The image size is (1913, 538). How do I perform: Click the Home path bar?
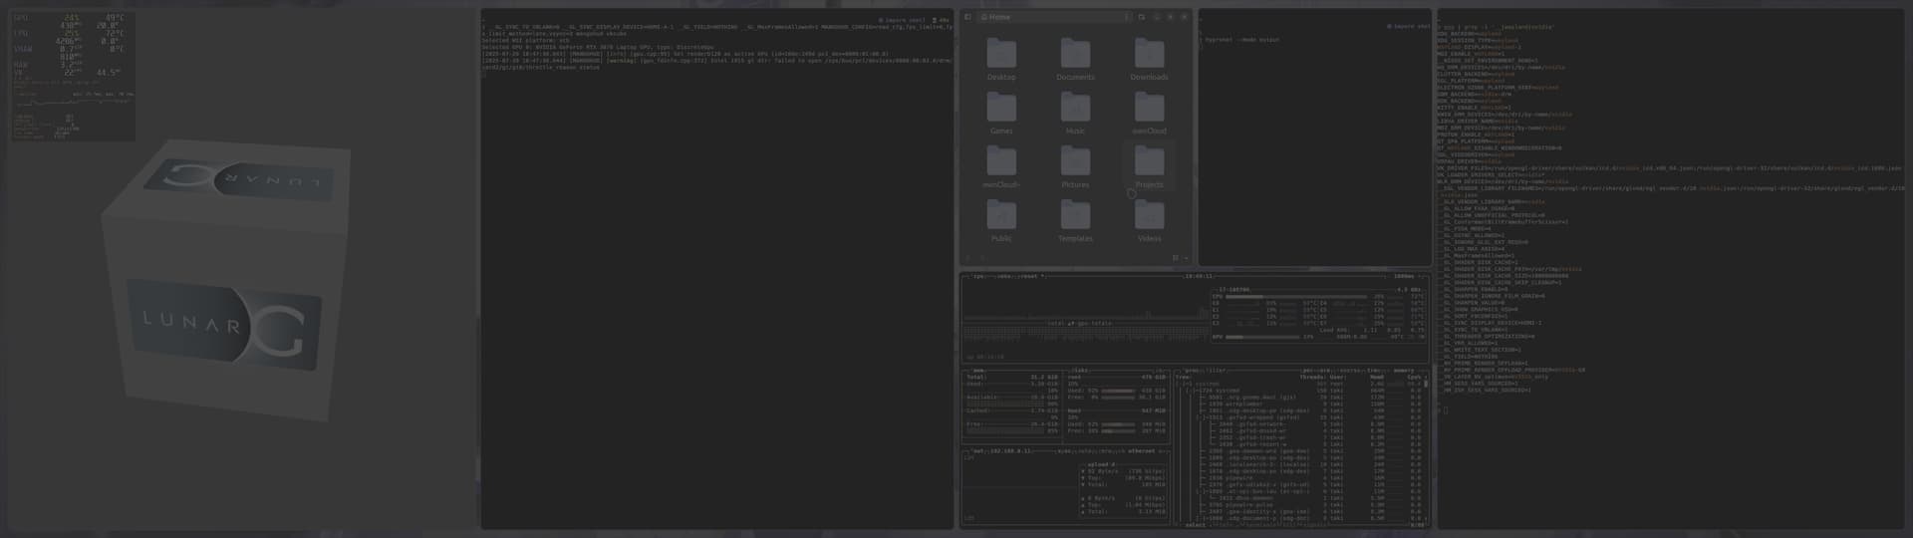pos(1054,17)
